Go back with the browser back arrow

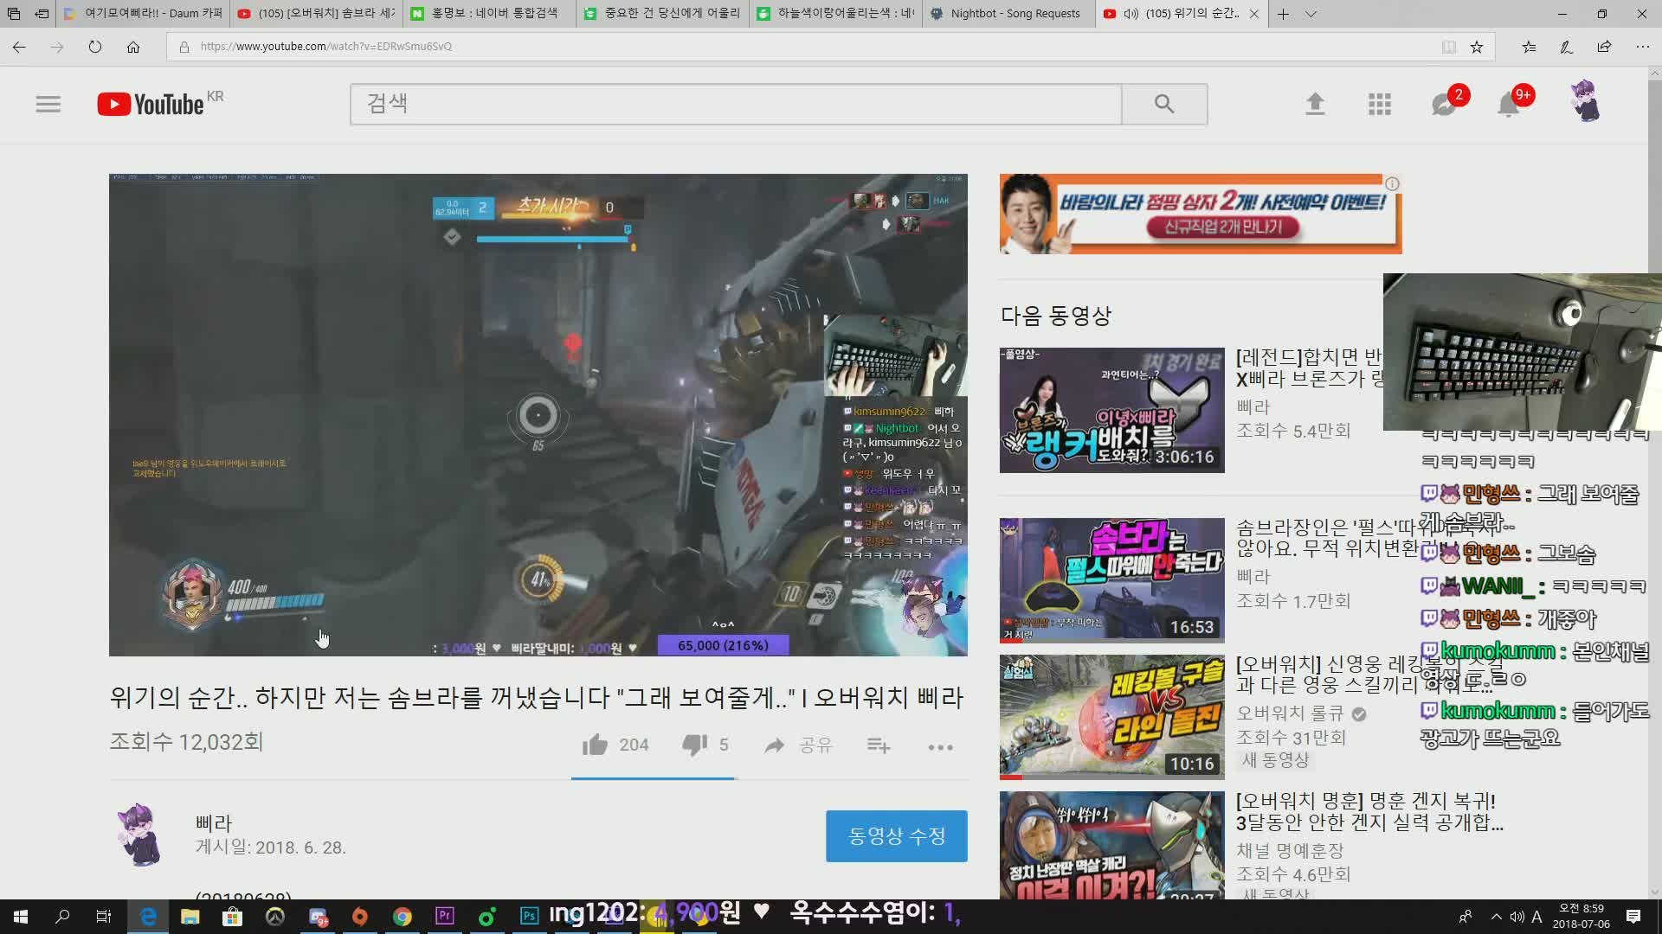point(19,47)
